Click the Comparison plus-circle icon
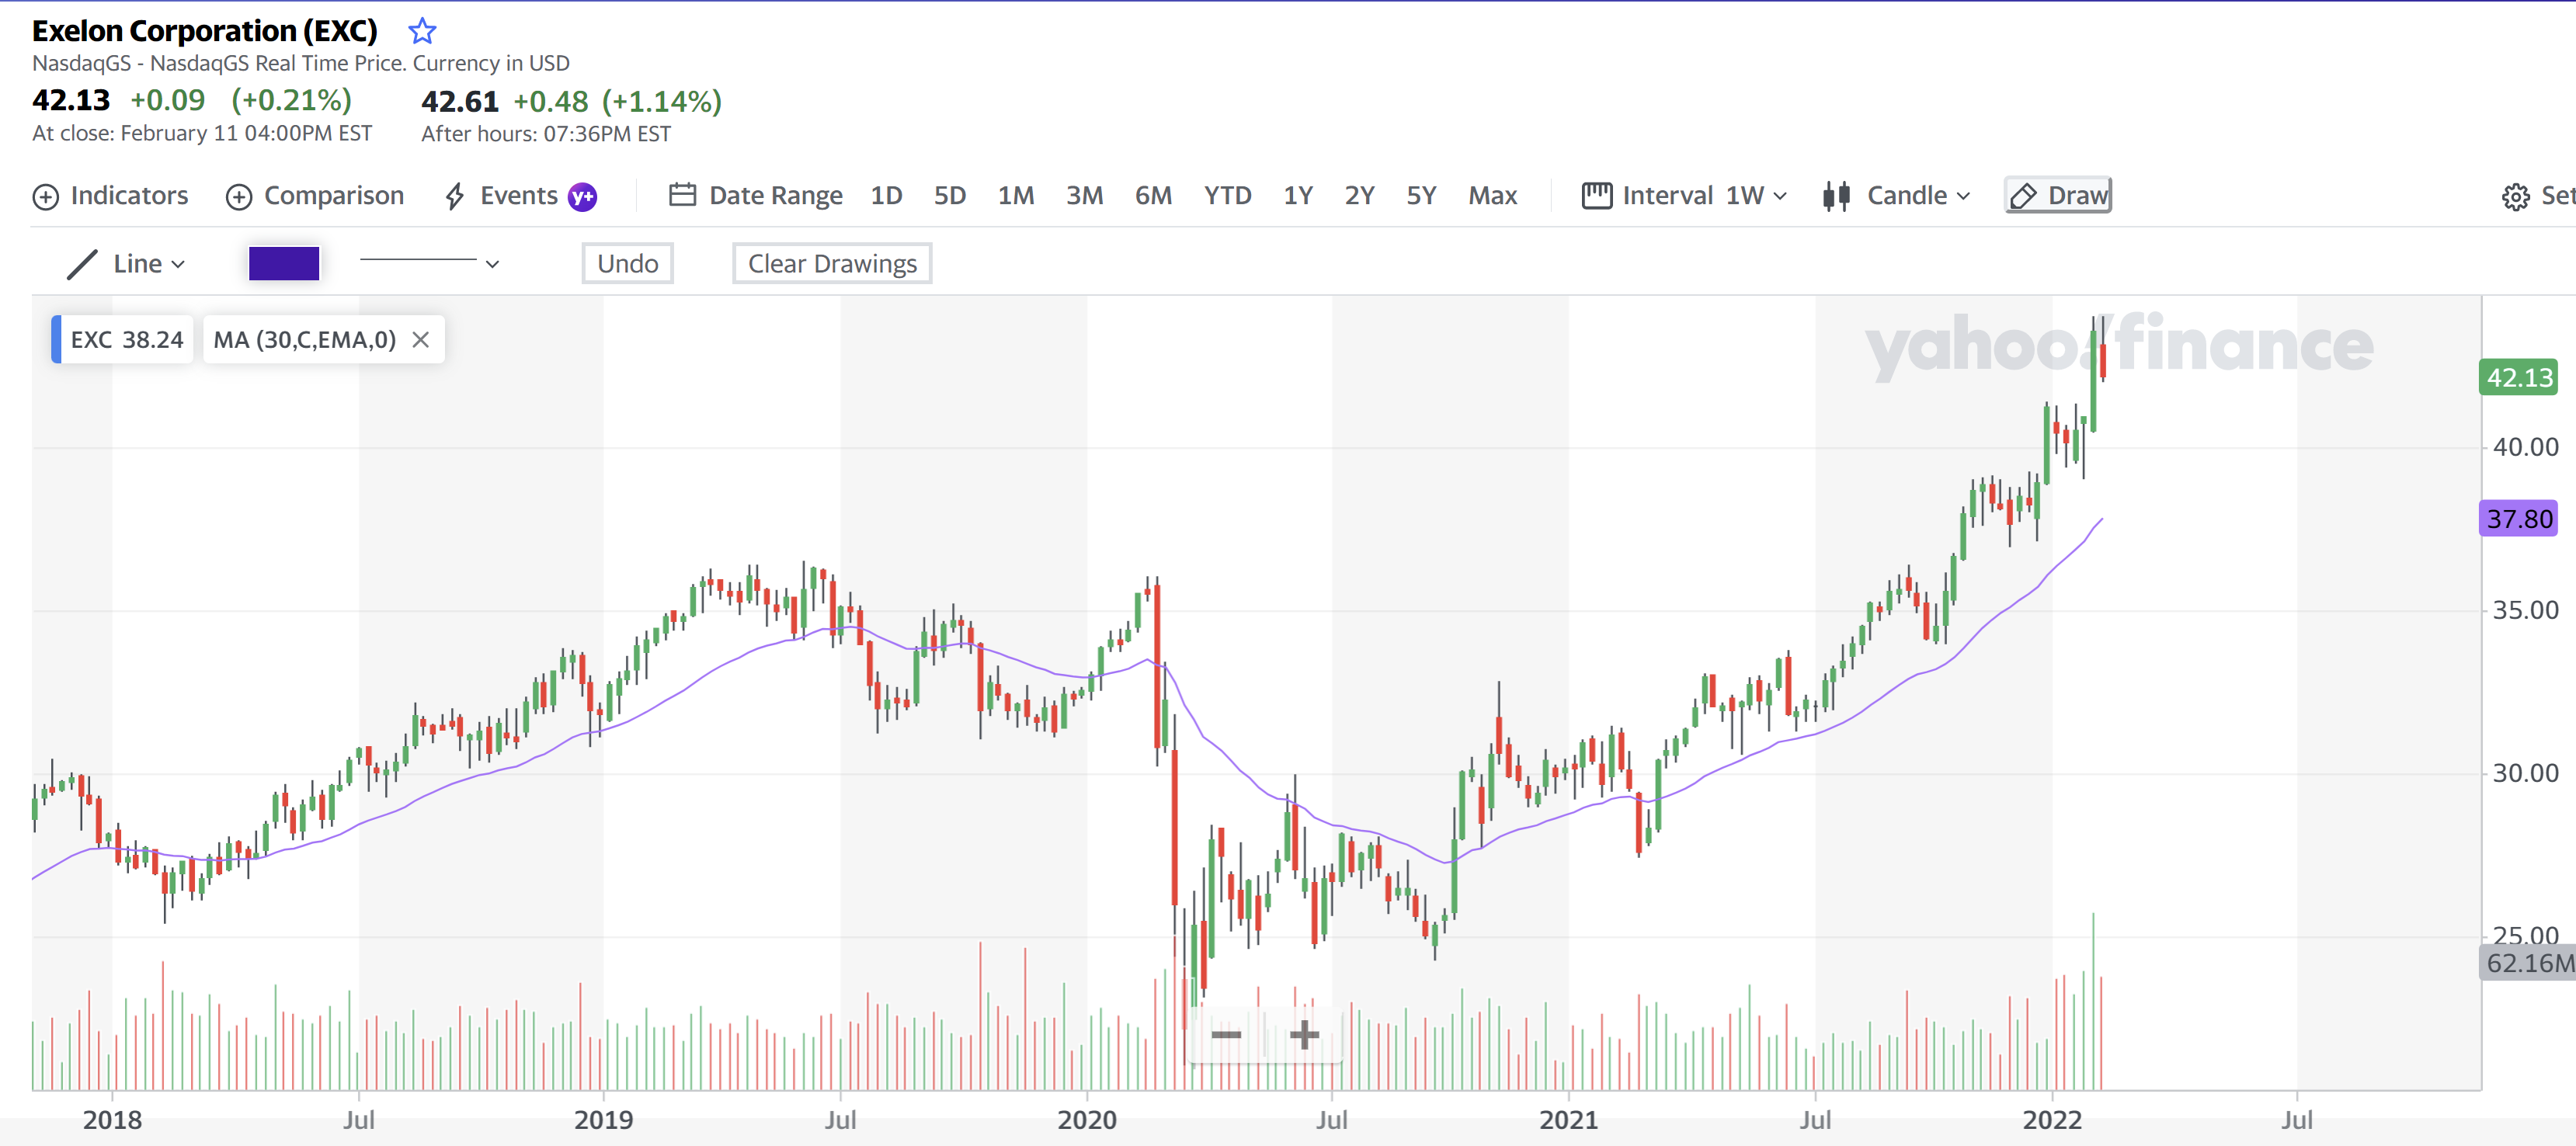This screenshot has height=1146, width=2576. [x=239, y=197]
